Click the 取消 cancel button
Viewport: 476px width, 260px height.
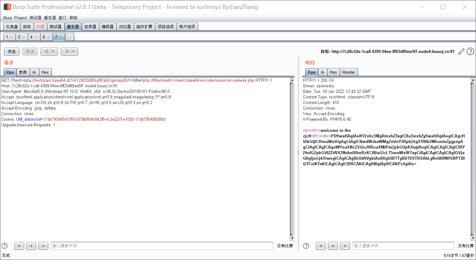point(30,51)
